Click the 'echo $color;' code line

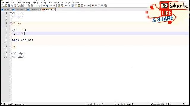23,40
